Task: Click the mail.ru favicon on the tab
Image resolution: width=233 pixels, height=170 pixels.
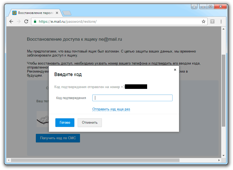Action: point(14,13)
